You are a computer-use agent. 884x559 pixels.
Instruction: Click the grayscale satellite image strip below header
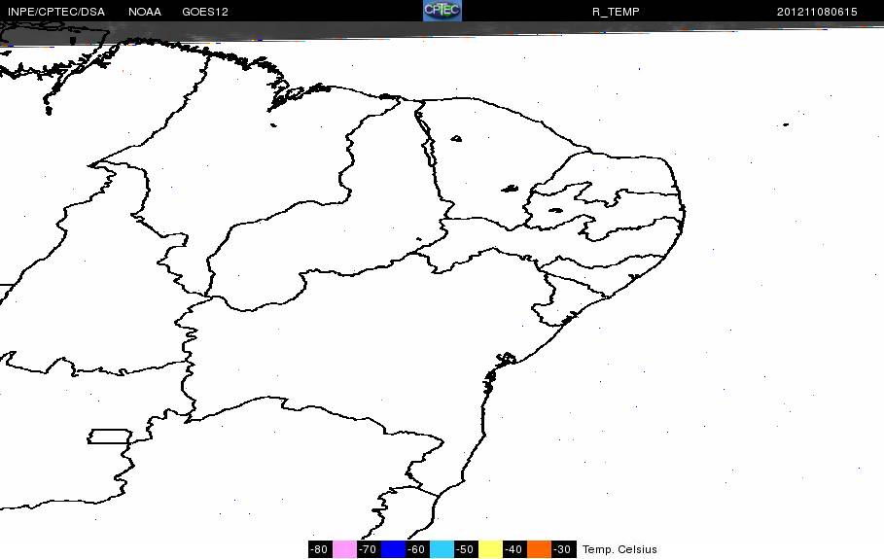coord(292,30)
